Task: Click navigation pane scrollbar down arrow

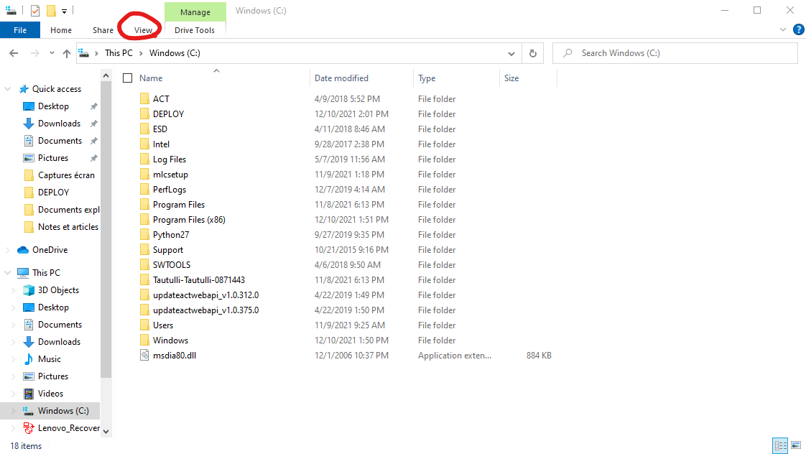Action: [x=106, y=431]
